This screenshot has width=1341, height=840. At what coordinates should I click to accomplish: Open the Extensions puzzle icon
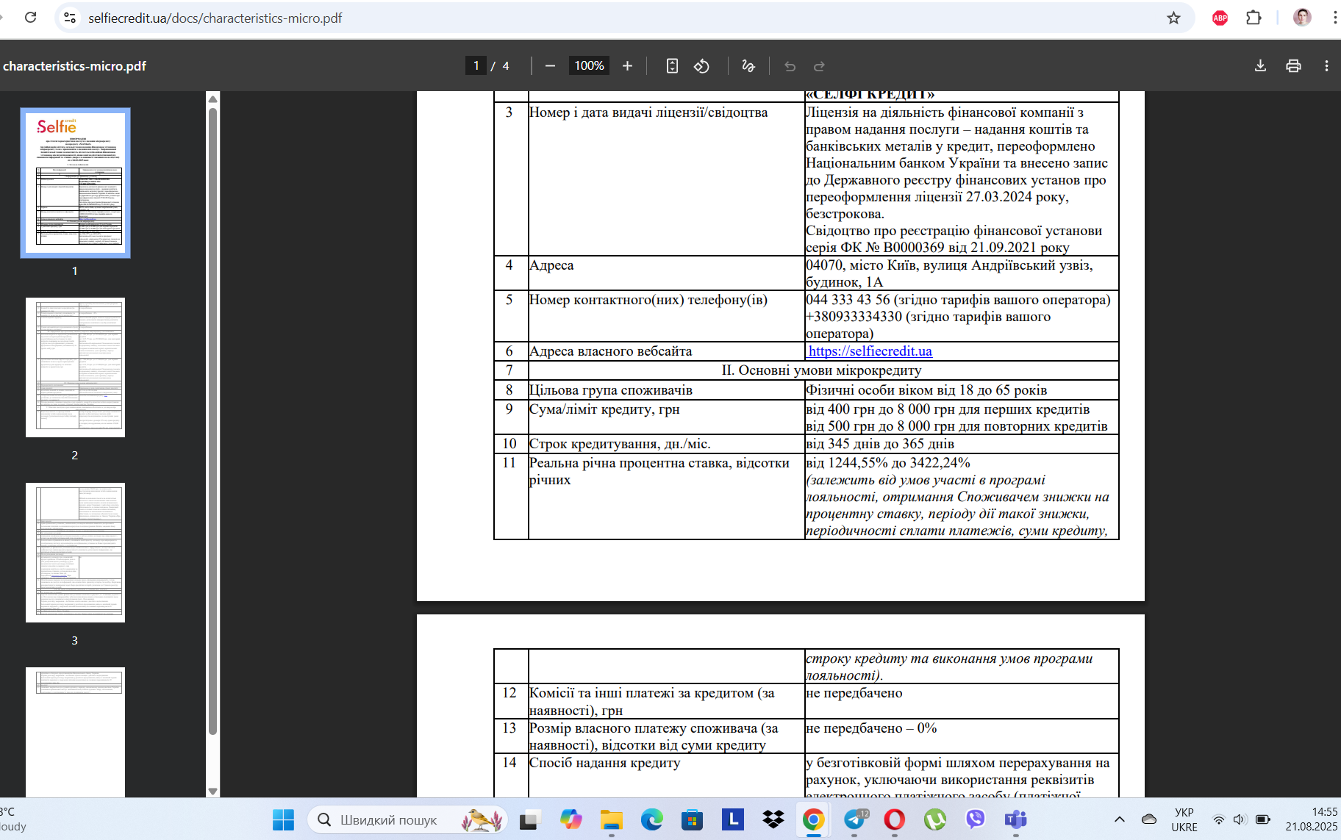pos(1254,18)
